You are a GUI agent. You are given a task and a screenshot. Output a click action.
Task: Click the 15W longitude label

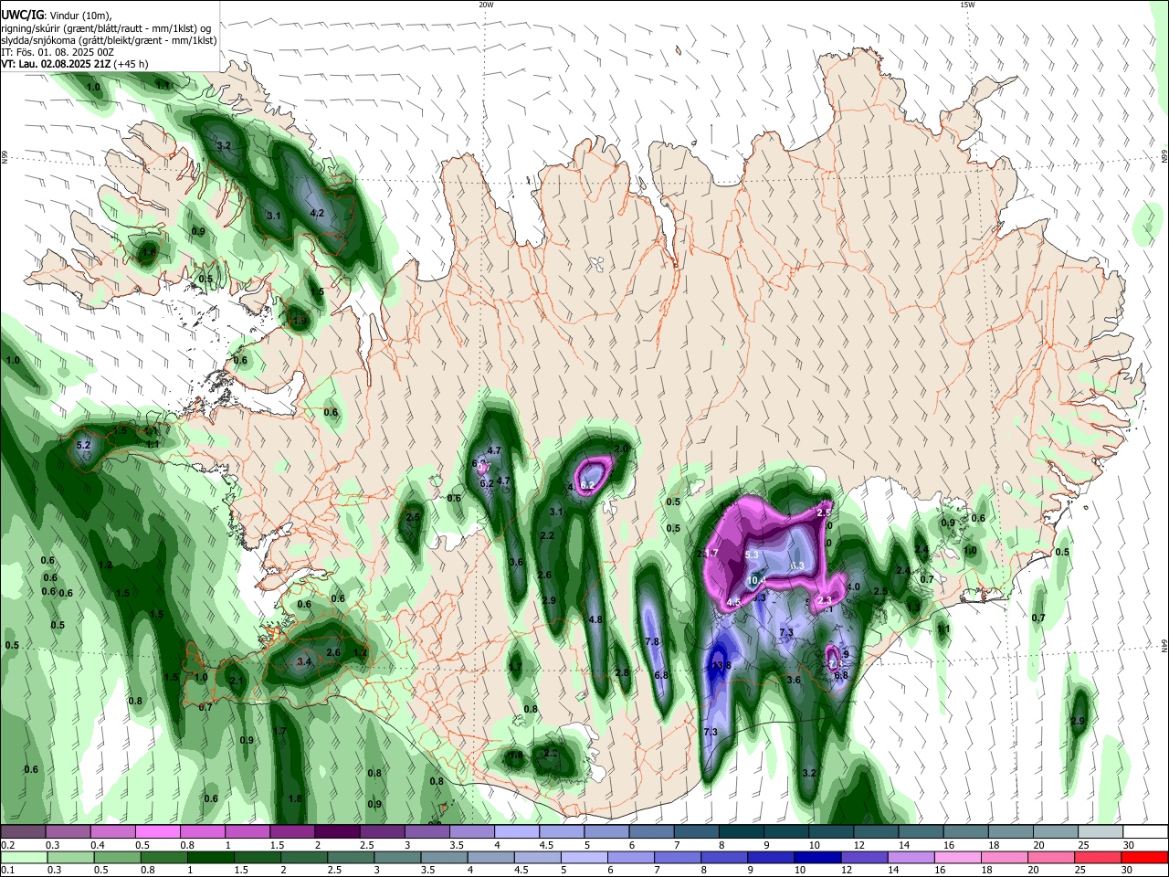point(967,5)
